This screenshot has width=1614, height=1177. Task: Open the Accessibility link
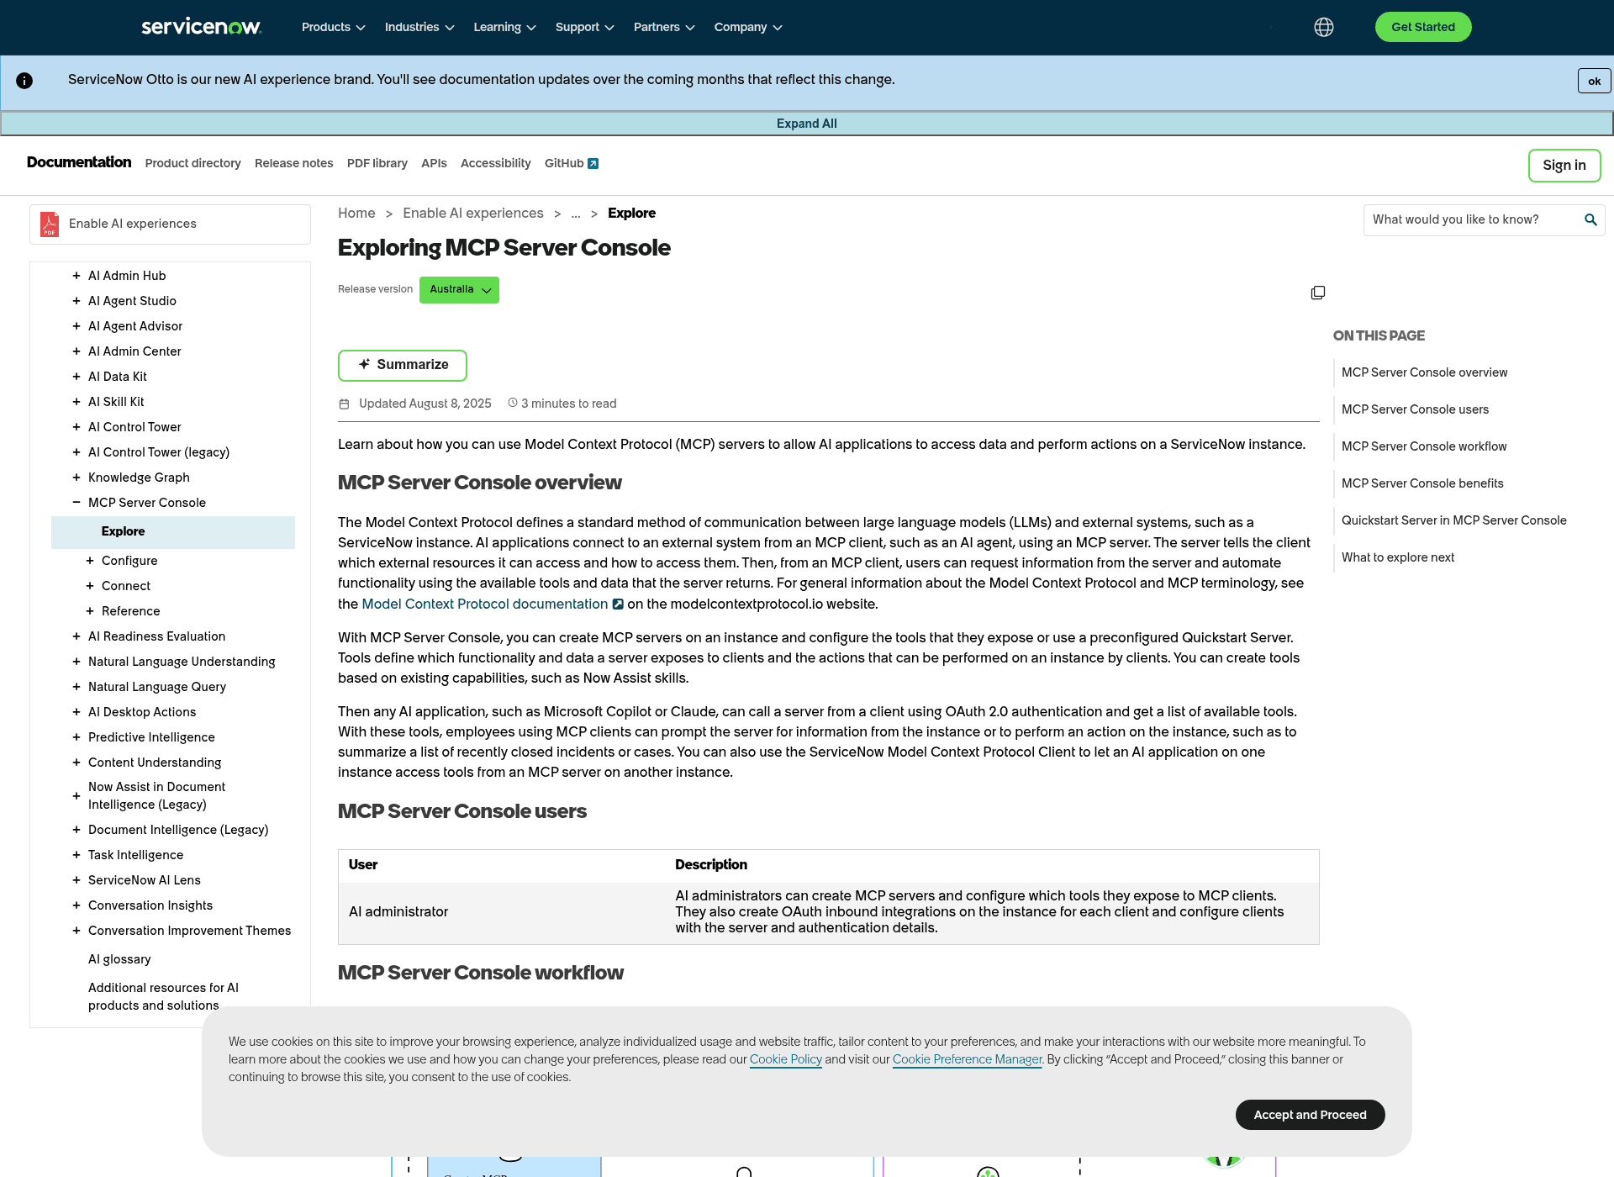495,163
